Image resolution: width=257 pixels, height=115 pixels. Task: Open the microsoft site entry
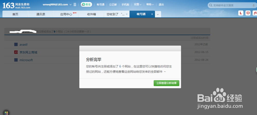click(26, 60)
